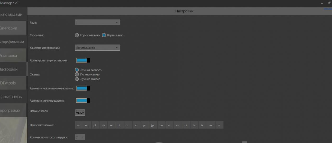Toggle Автоматичне виправлення switch
The image size is (332, 143).
[x=83, y=100]
